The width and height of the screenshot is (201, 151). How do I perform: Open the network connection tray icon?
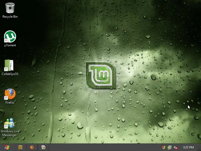(169, 147)
